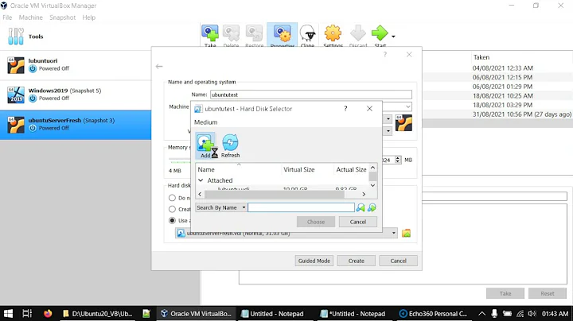Click Clone sheep toolbar icon
Image resolution: width=573 pixels, height=321 pixels.
[x=307, y=35]
